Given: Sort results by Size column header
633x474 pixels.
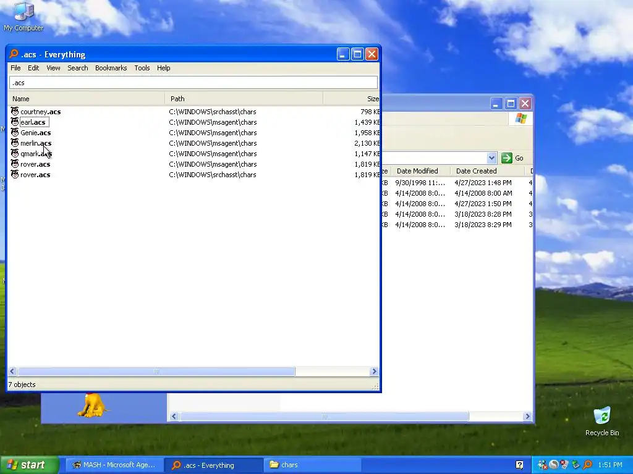Looking at the screenshot, I should [x=351, y=99].
